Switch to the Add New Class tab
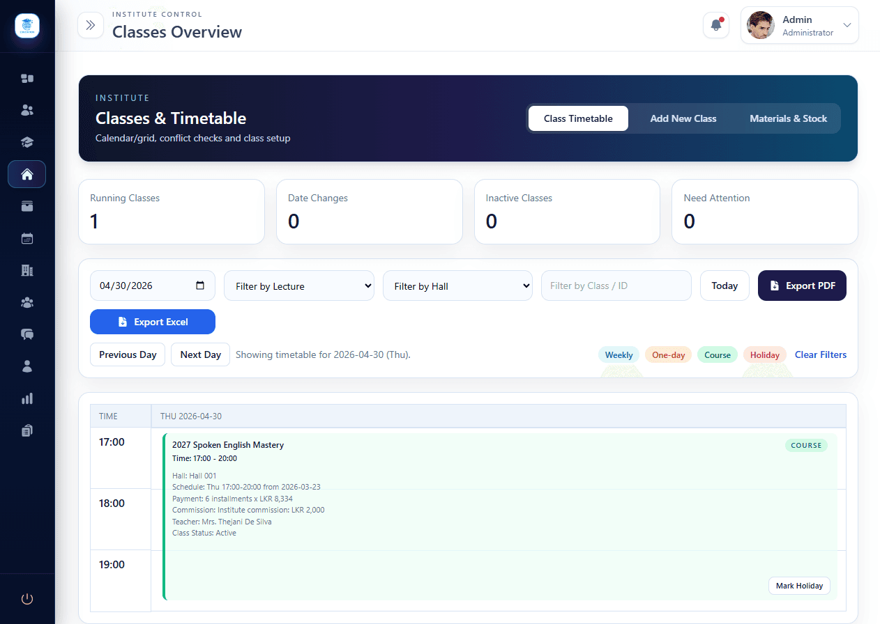The image size is (880, 624). click(683, 118)
